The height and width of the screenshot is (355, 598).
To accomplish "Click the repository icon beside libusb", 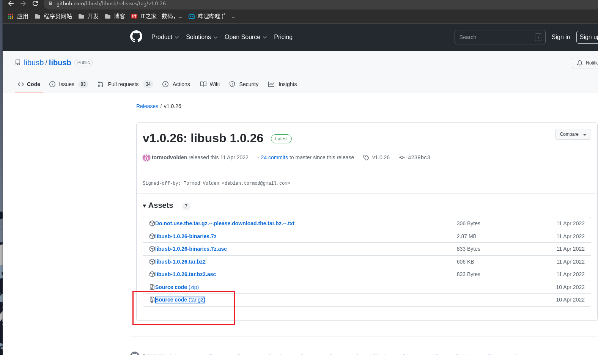I will pyautogui.click(x=18, y=63).
